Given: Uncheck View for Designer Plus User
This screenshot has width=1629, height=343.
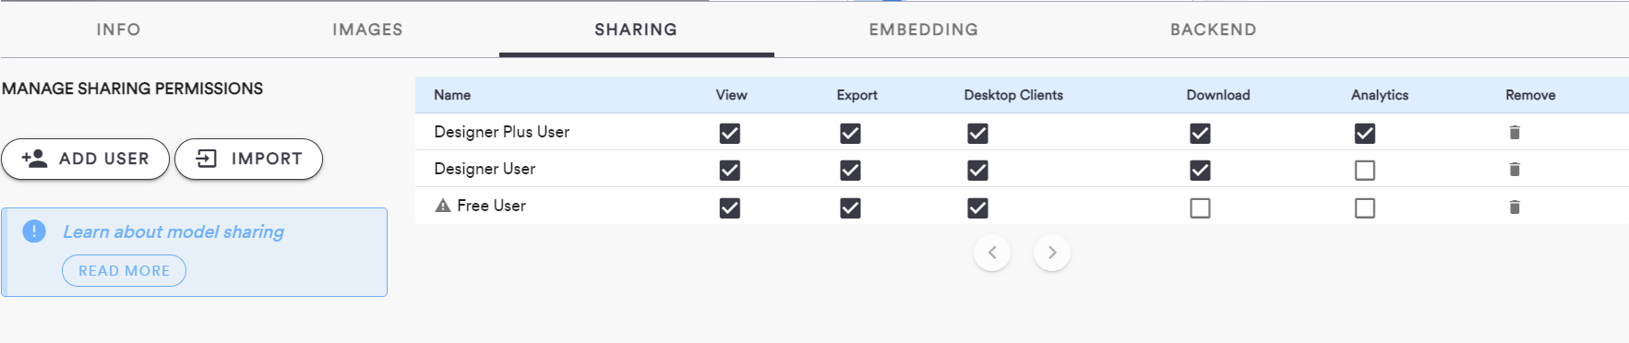Looking at the screenshot, I should click(730, 134).
